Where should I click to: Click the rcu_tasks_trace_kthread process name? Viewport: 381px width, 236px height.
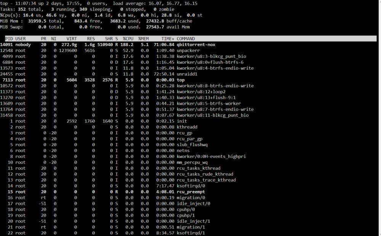coord(206,180)
